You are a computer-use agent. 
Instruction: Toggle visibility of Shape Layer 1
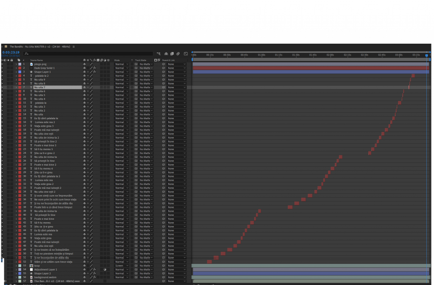2,72
